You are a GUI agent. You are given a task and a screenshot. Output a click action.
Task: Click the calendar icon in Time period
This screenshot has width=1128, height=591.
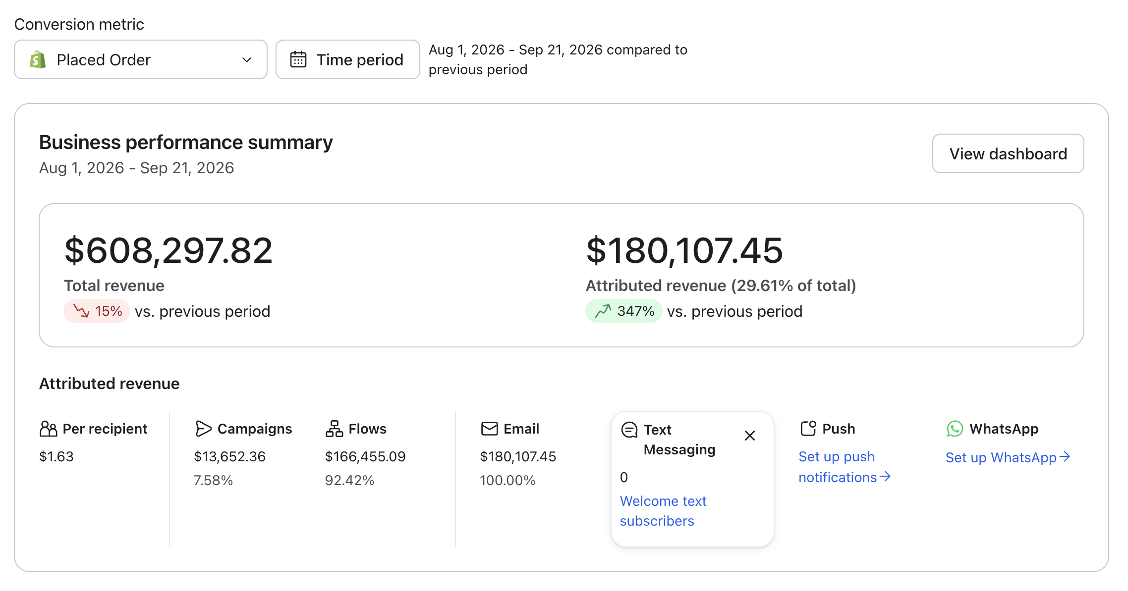(x=298, y=59)
